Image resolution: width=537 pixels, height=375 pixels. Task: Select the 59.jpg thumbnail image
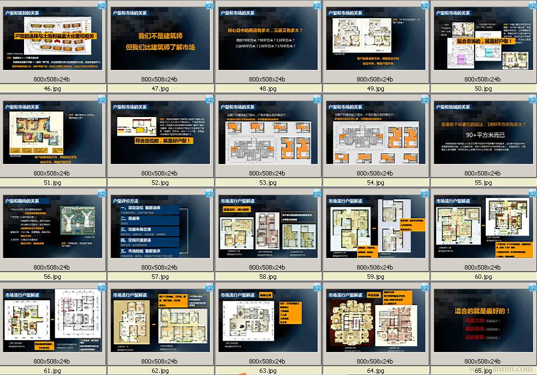coord(376,227)
